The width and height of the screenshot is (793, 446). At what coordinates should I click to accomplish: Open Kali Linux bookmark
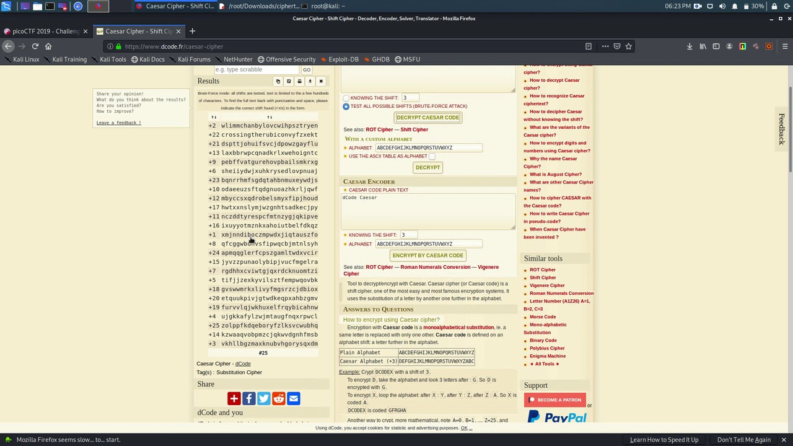(x=21, y=59)
